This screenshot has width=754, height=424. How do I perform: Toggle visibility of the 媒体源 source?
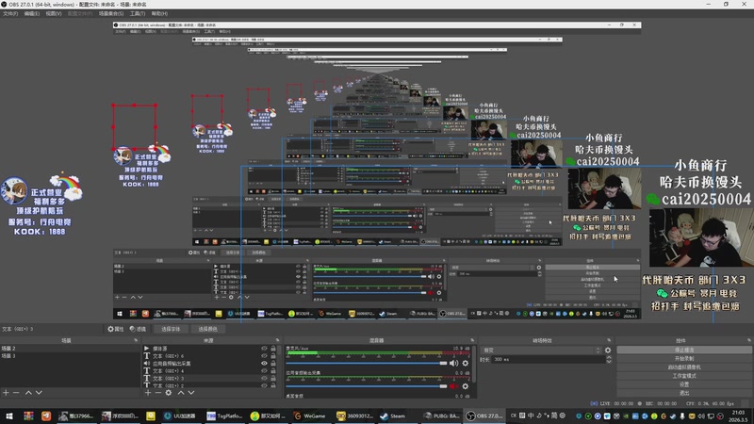tap(264, 348)
